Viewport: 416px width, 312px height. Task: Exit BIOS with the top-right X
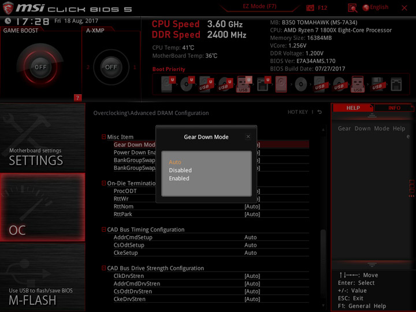coord(404,8)
